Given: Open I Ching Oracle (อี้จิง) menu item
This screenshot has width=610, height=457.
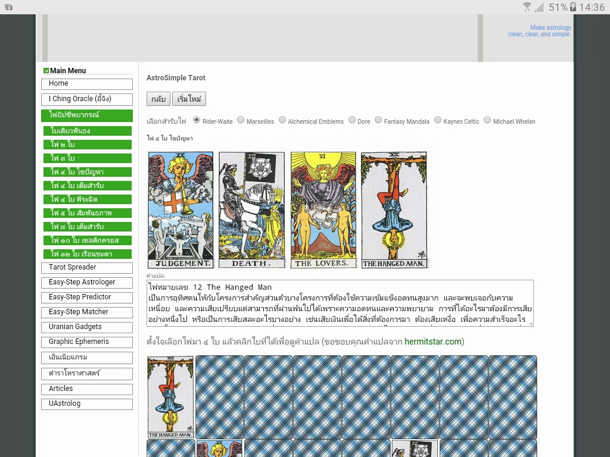Looking at the screenshot, I should click(87, 99).
